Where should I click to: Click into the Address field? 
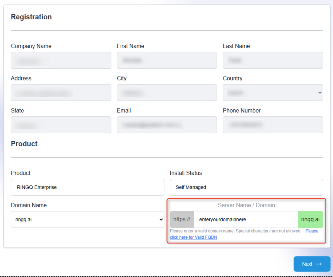[61, 93]
